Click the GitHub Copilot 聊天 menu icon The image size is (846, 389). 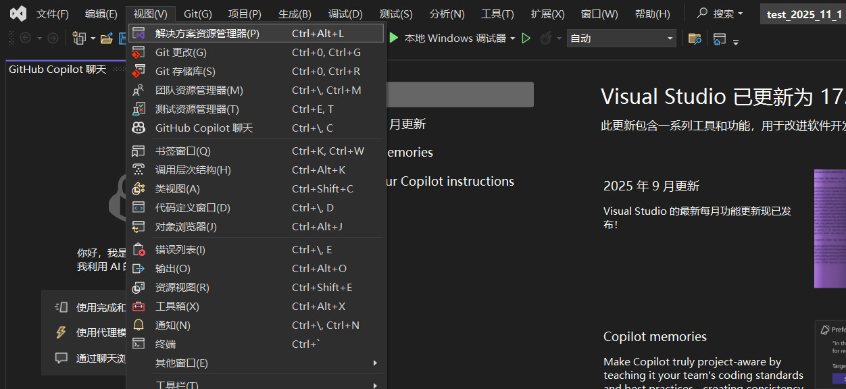(x=139, y=128)
